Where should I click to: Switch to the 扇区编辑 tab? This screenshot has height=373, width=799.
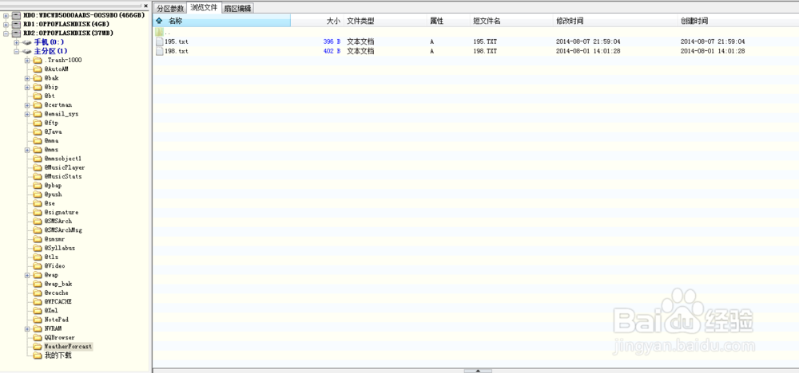coord(237,8)
